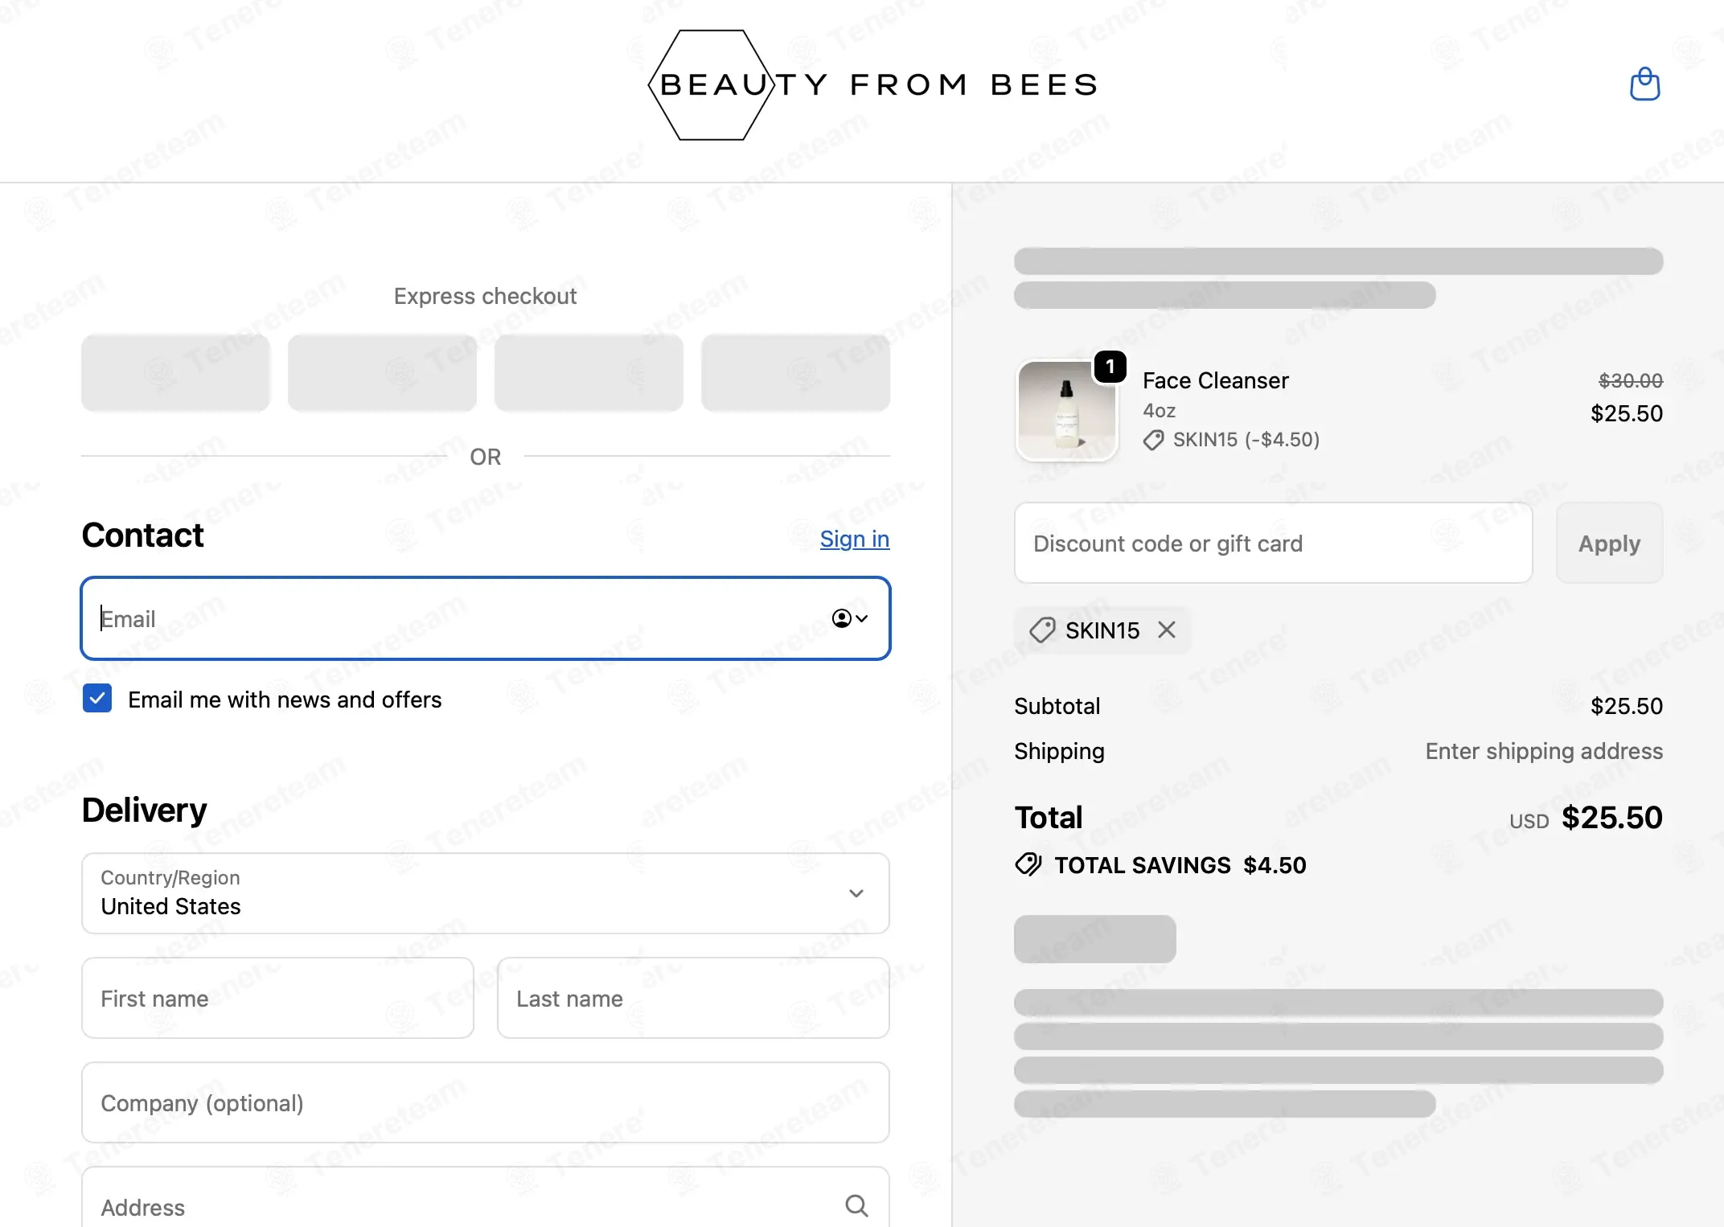Click the Express checkout heading
This screenshot has width=1724, height=1227.
485,296
